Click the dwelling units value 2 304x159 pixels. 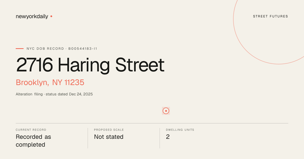point(168,137)
